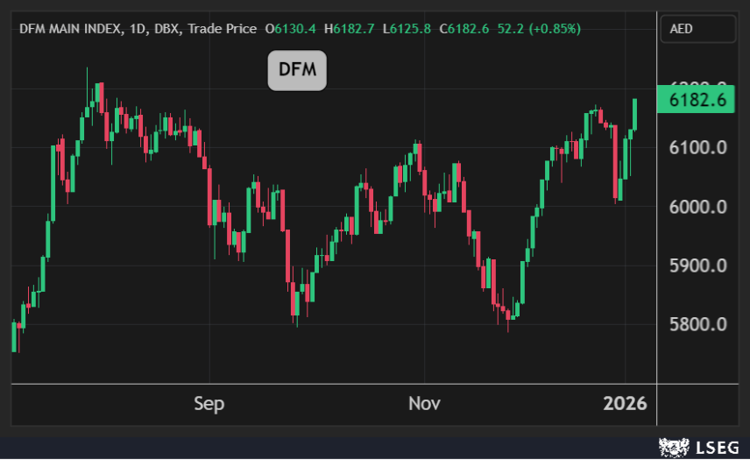This screenshot has height=460, width=750.
Task: Click the 6000.0 price axis label
Action: click(697, 208)
